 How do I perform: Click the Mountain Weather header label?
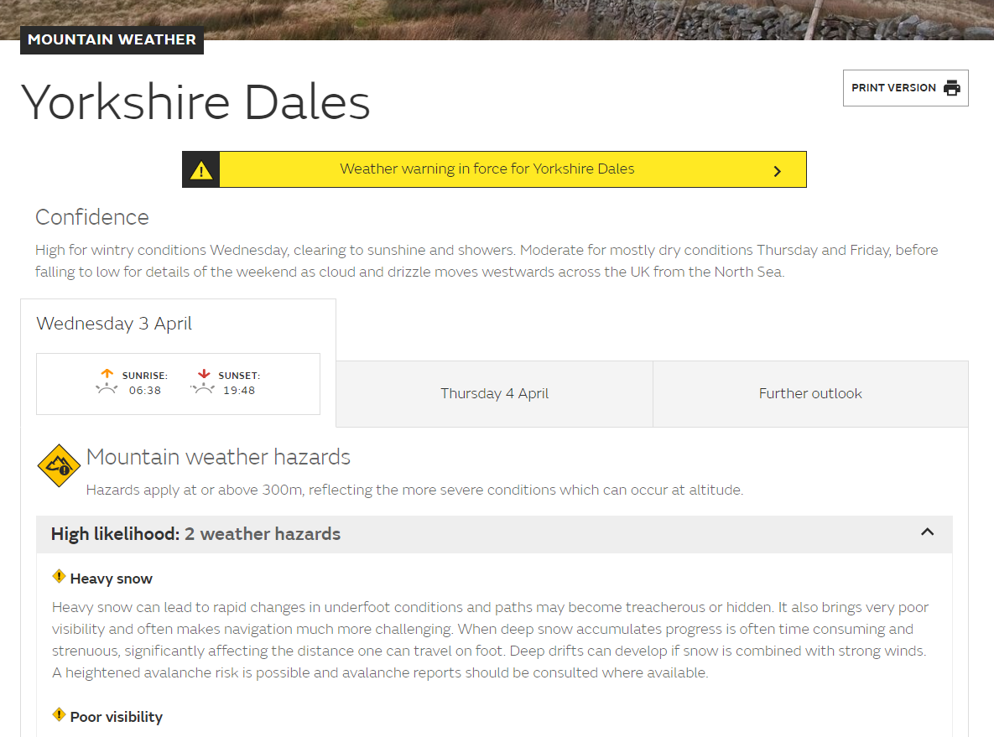(x=112, y=39)
